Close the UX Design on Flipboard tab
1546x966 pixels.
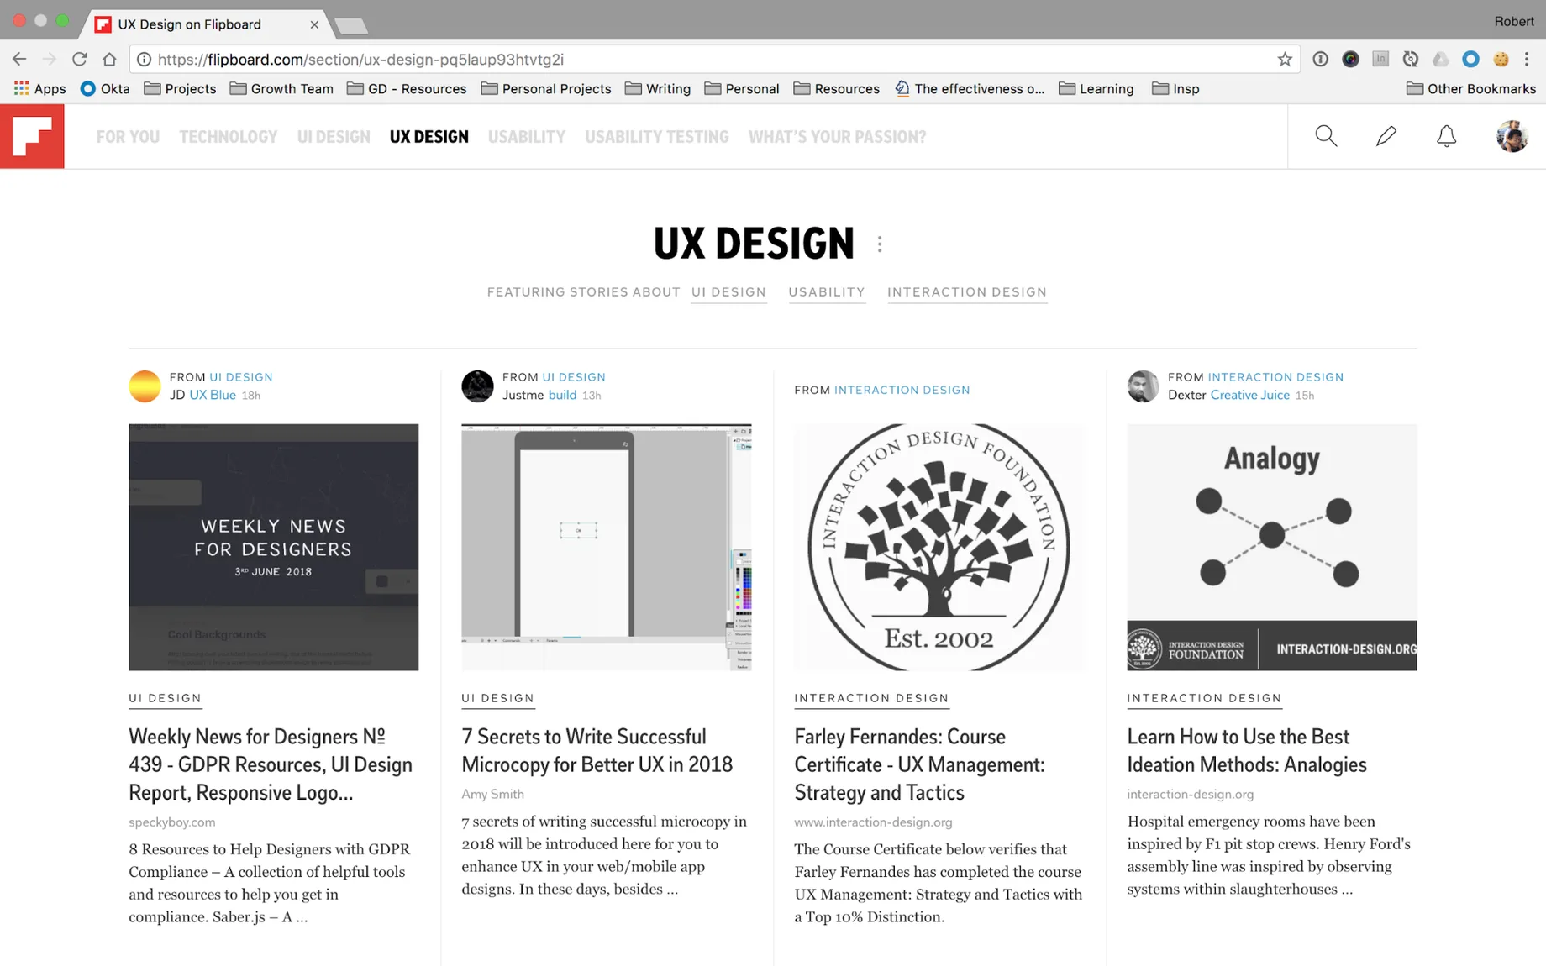314,24
